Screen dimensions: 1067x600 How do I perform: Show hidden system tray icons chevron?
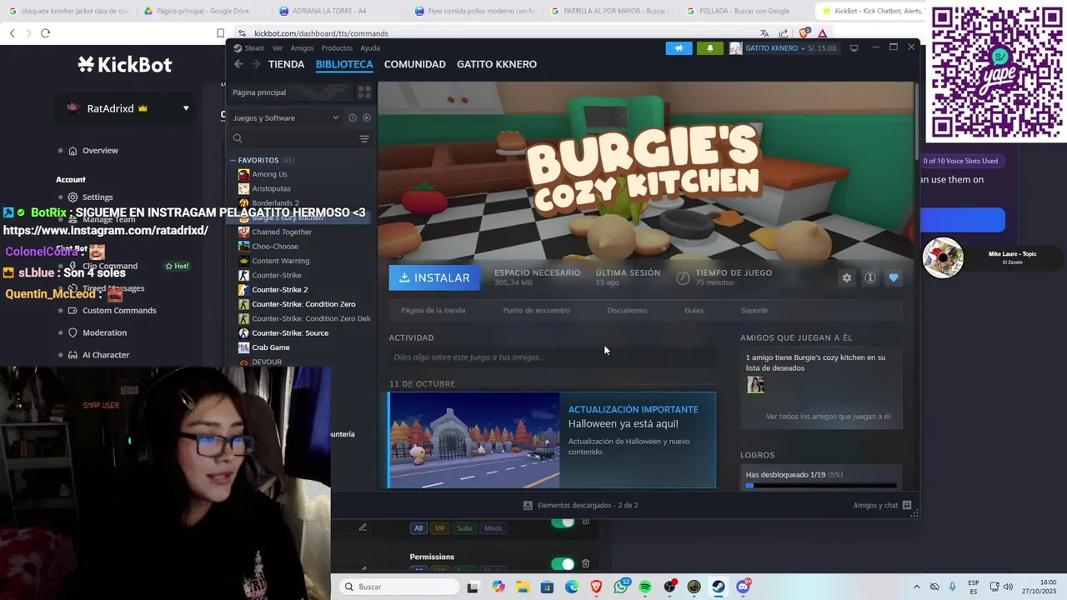[917, 587]
